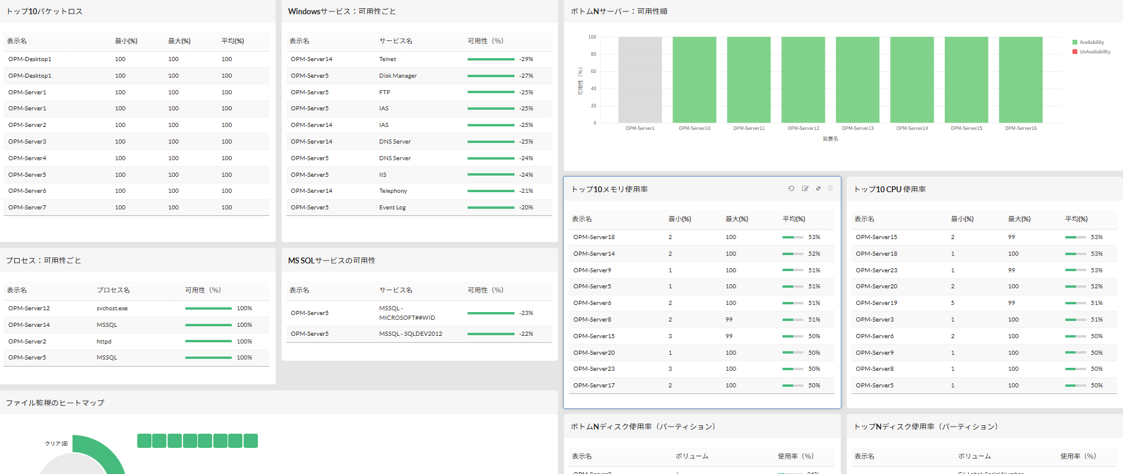Click the -29% availability bar for Telnet
The width and height of the screenshot is (1123, 474).
[491, 59]
